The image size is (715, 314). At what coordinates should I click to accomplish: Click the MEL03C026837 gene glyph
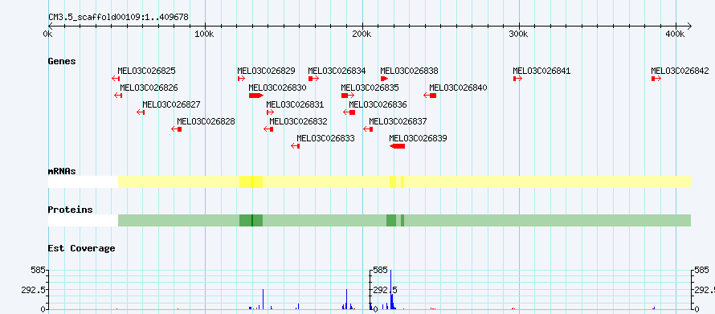pos(368,129)
